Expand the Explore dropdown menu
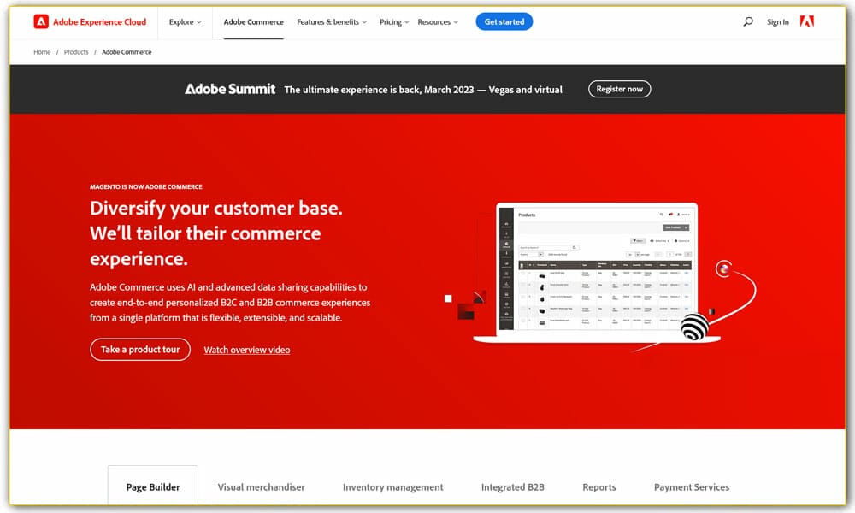 (186, 22)
